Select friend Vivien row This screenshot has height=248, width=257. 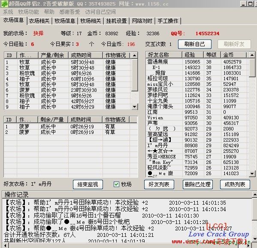(197, 118)
